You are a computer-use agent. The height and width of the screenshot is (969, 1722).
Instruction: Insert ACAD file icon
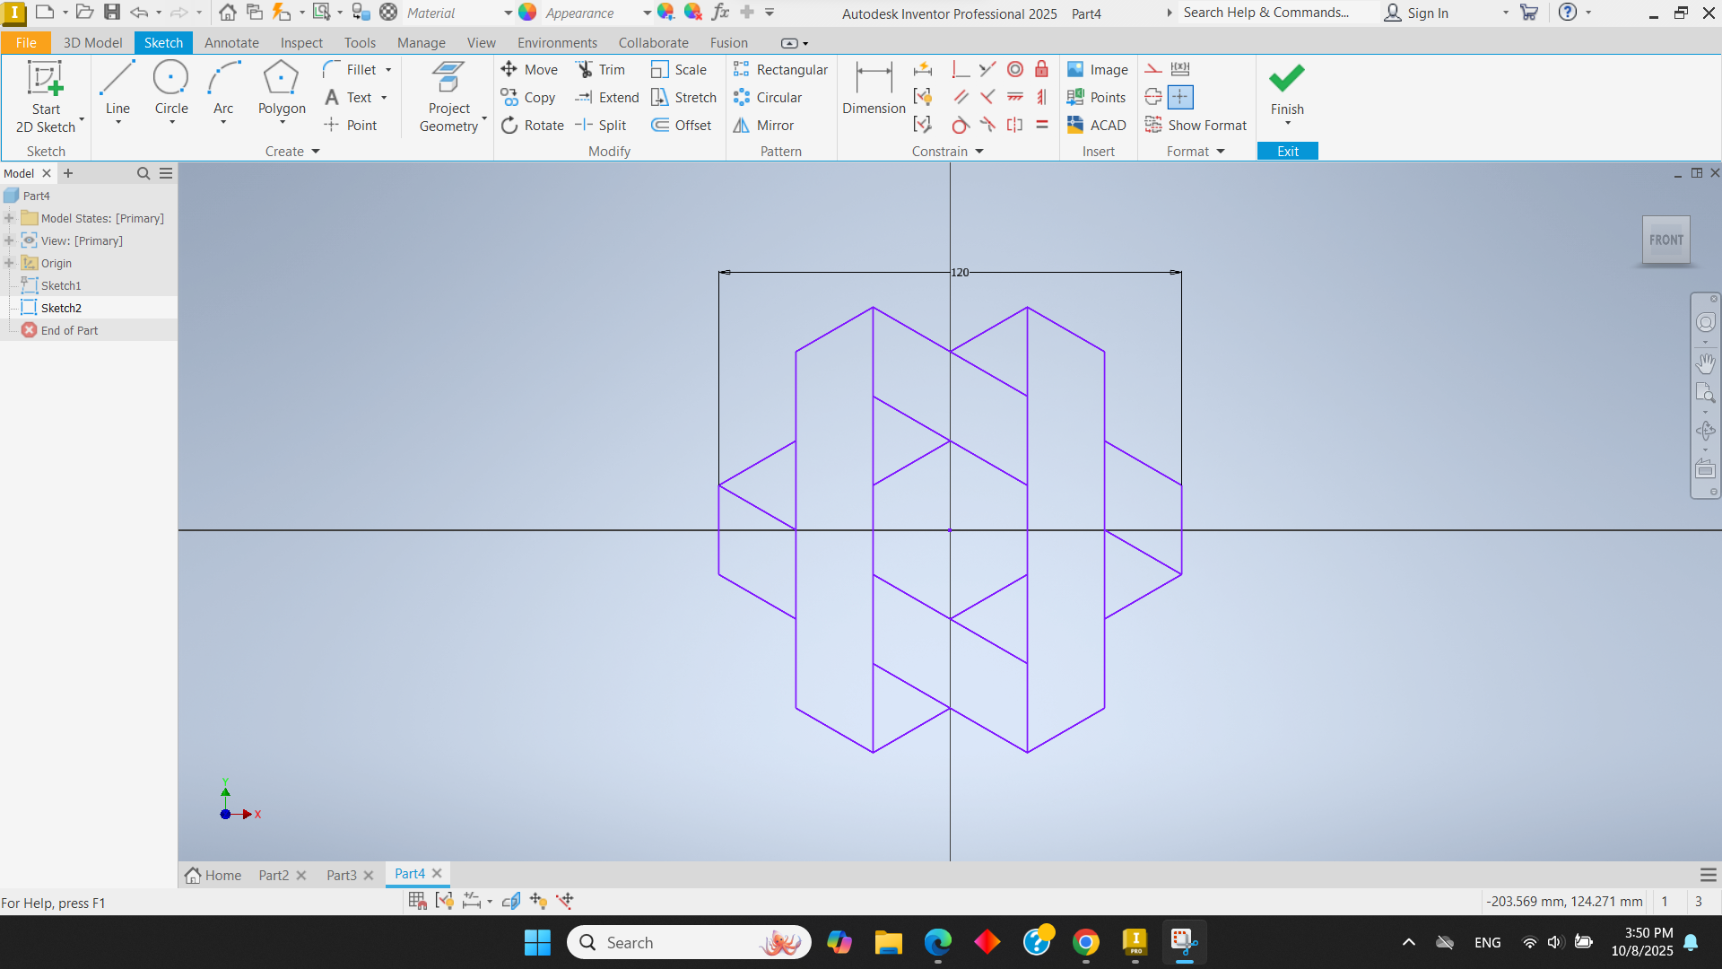point(1096,126)
